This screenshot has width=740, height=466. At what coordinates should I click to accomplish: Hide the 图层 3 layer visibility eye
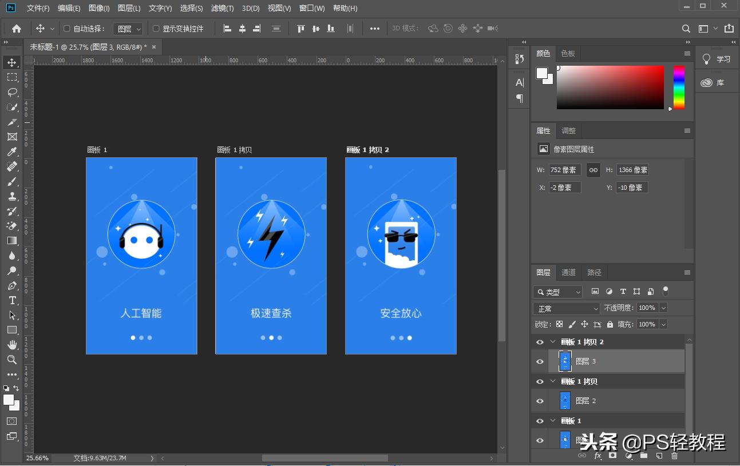pyautogui.click(x=539, y=361)
